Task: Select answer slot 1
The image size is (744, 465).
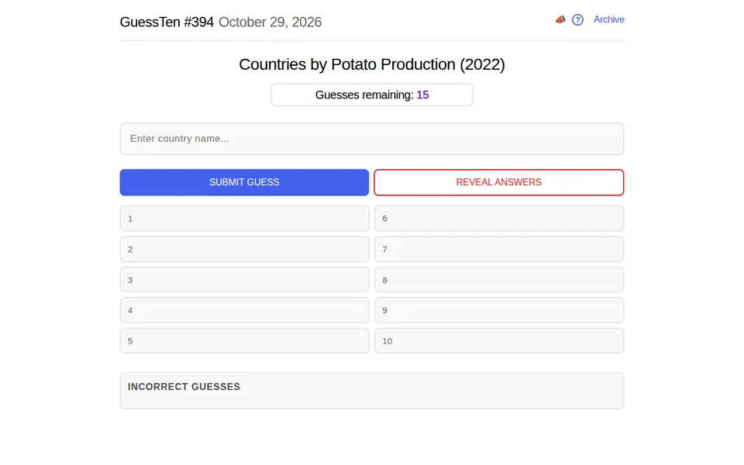Action: [x=244, y=219]
